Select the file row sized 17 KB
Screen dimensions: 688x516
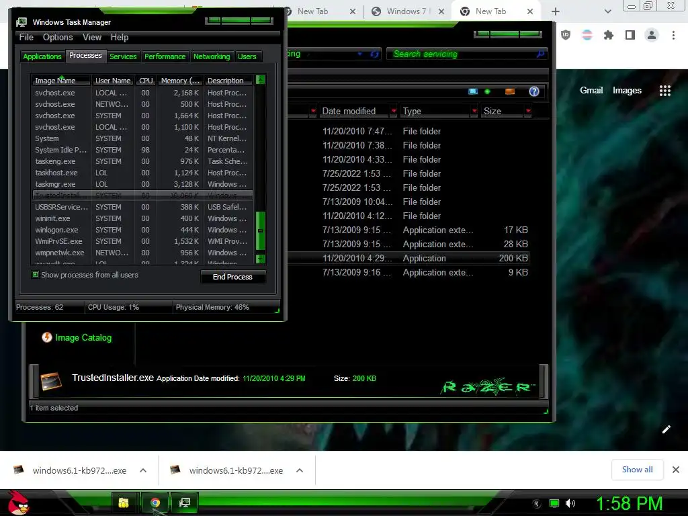[408, 230]
